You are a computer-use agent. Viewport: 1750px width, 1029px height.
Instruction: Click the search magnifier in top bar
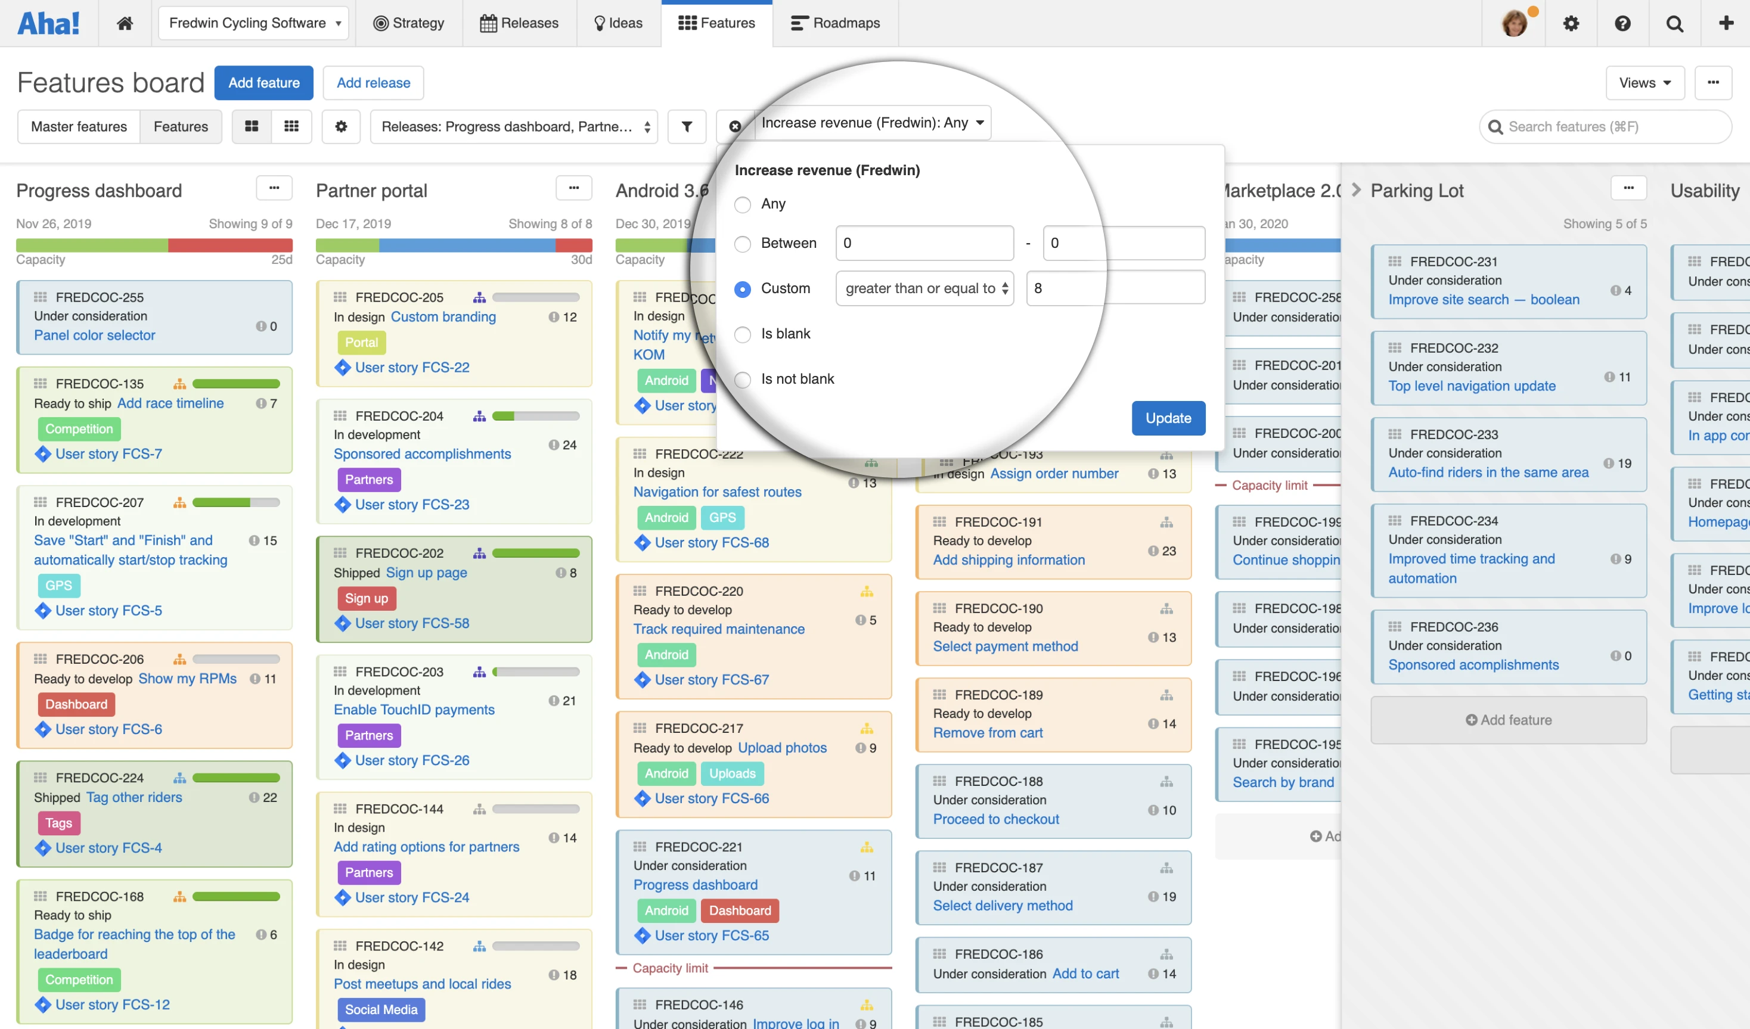point(1674,24)
